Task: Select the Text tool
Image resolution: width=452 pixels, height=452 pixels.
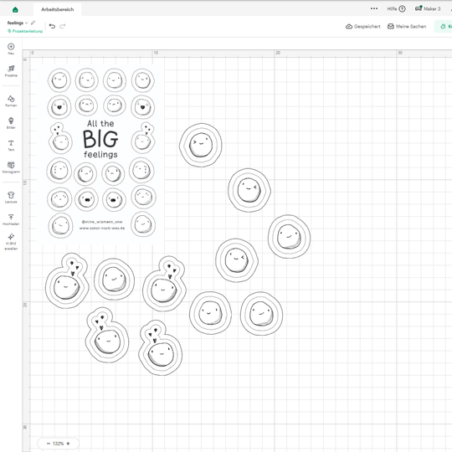Action: click(11, 146)
